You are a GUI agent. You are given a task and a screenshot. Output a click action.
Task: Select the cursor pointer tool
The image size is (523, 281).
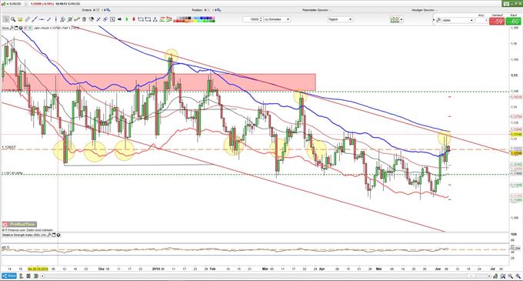pyautogui.click(x=5, y=19)
